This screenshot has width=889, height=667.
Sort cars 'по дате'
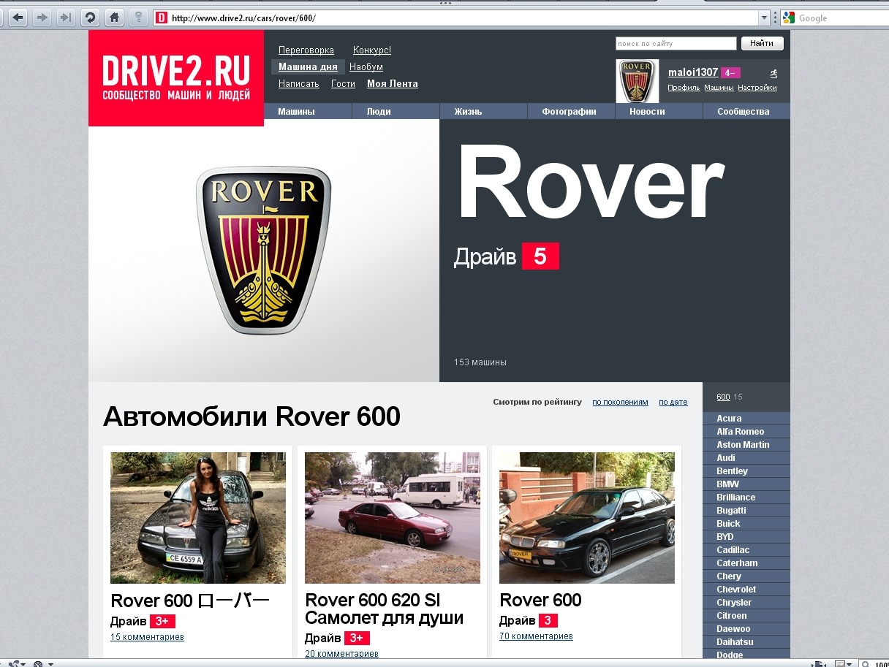coord(673,402)
